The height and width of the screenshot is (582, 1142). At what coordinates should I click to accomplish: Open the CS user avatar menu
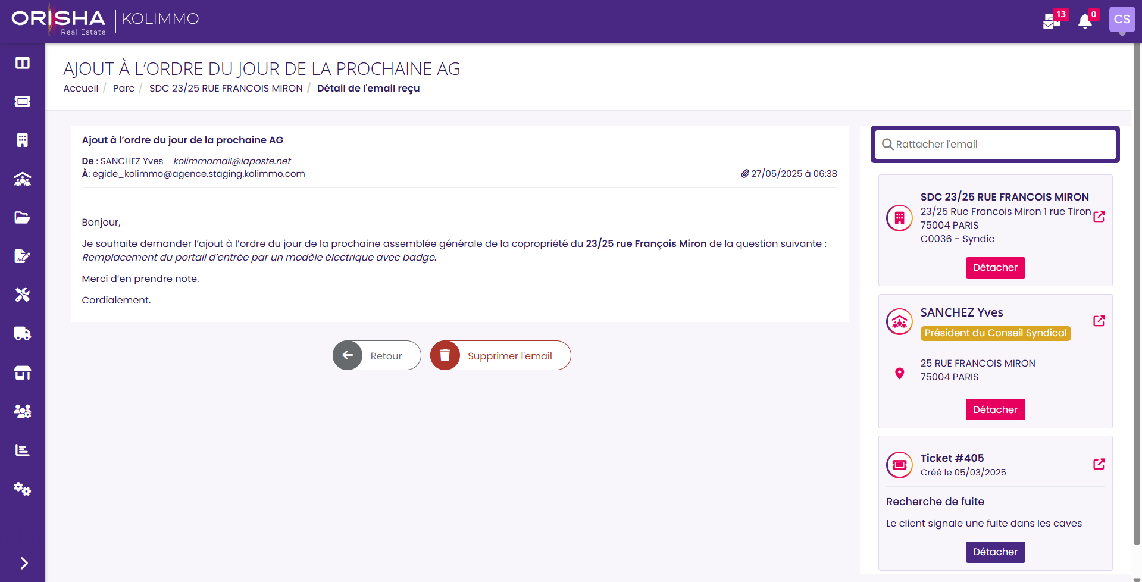click(1122, 20)
